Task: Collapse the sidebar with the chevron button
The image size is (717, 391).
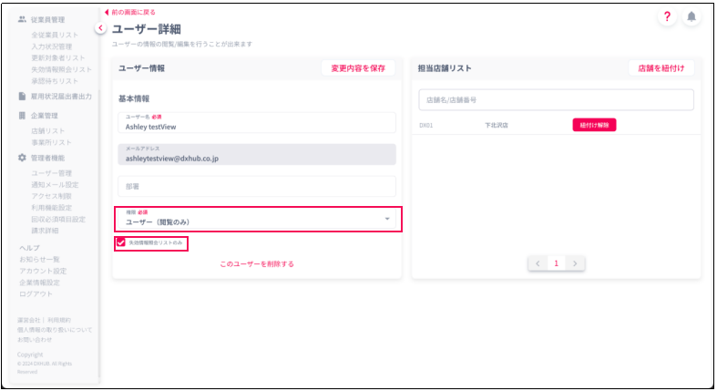Action: 101,28
